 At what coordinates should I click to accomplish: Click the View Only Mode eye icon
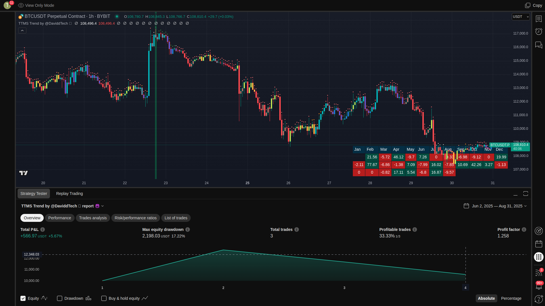pyautogui.click(x=21, y=5)
